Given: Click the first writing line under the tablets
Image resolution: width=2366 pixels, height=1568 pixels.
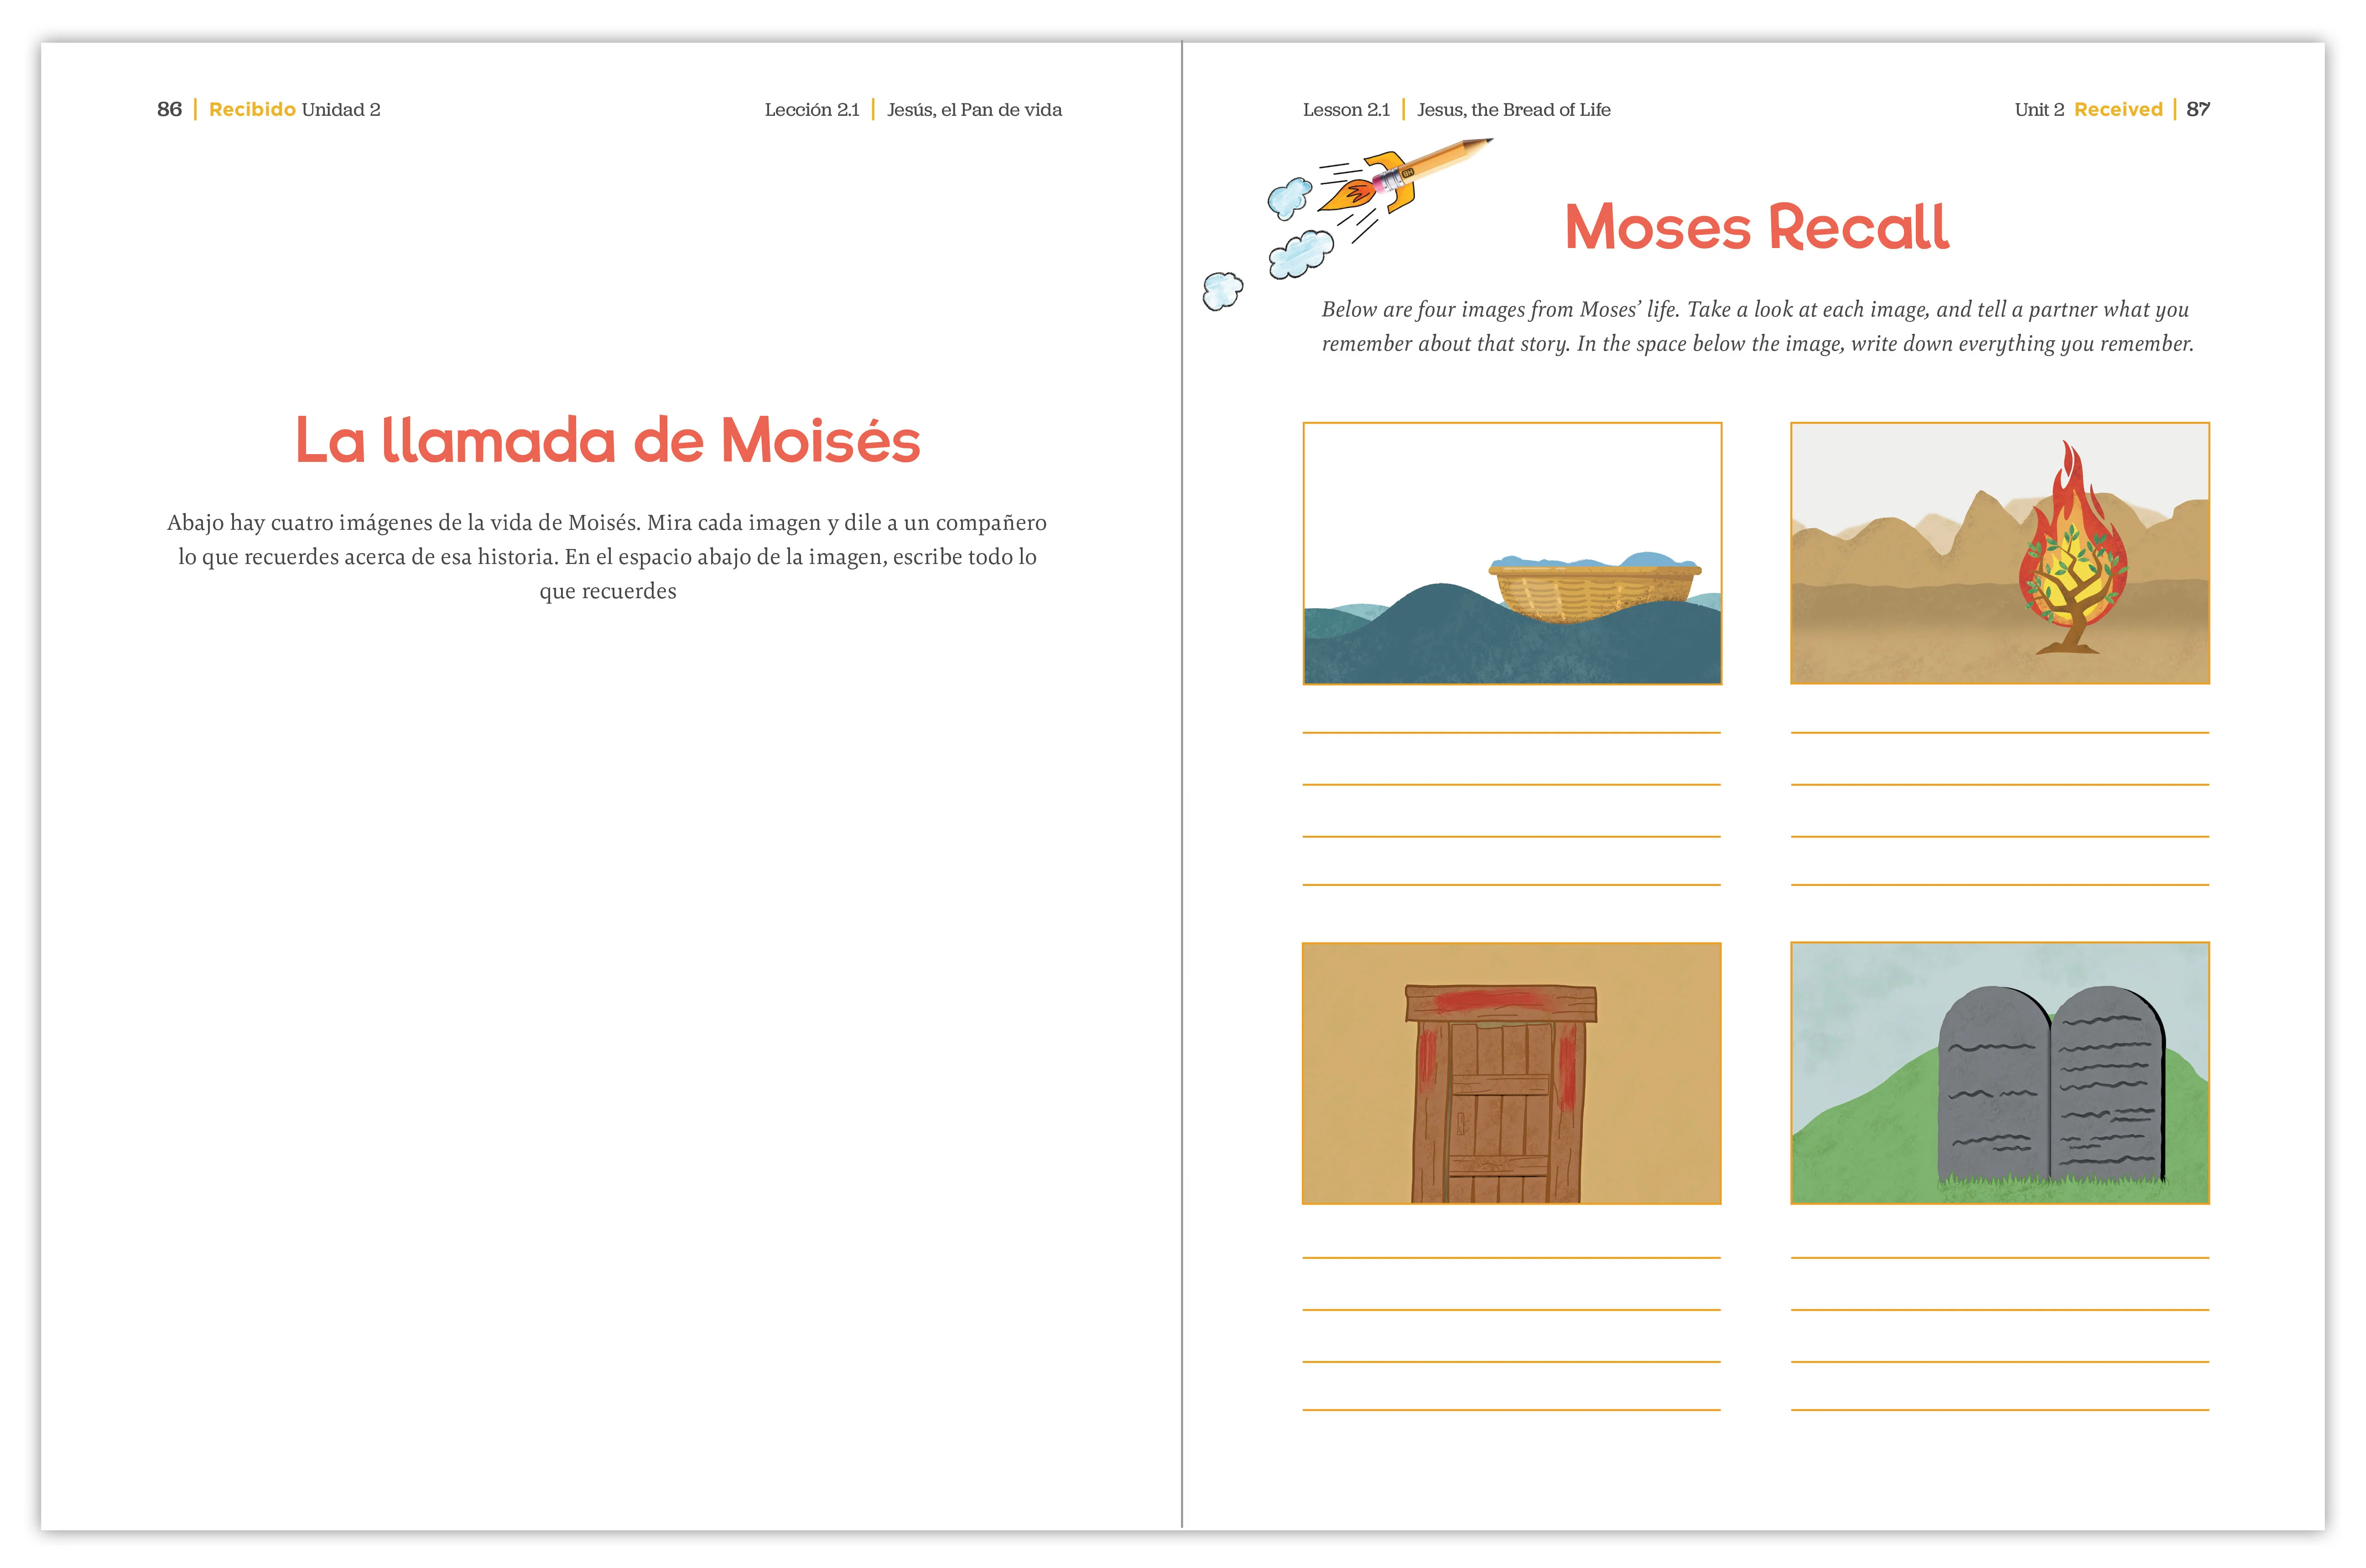Looking at the screenshot, I should (x=2000, y=1257).
